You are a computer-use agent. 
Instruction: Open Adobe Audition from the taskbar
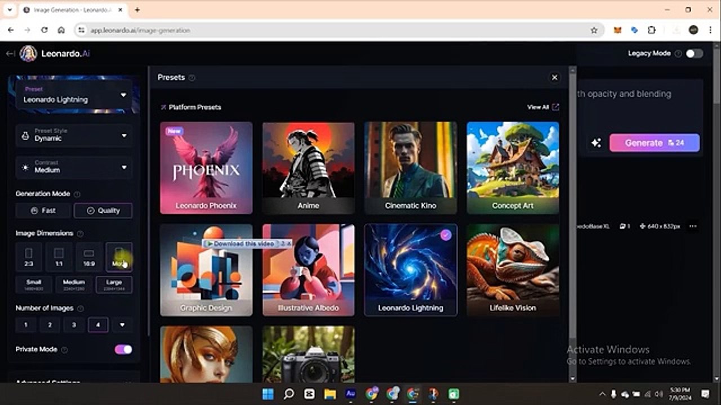click(350, 394)
